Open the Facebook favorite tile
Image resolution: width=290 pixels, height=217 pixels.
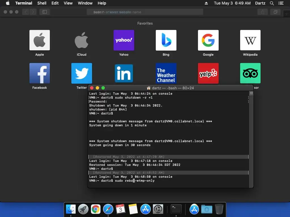(x=40, y=73)
